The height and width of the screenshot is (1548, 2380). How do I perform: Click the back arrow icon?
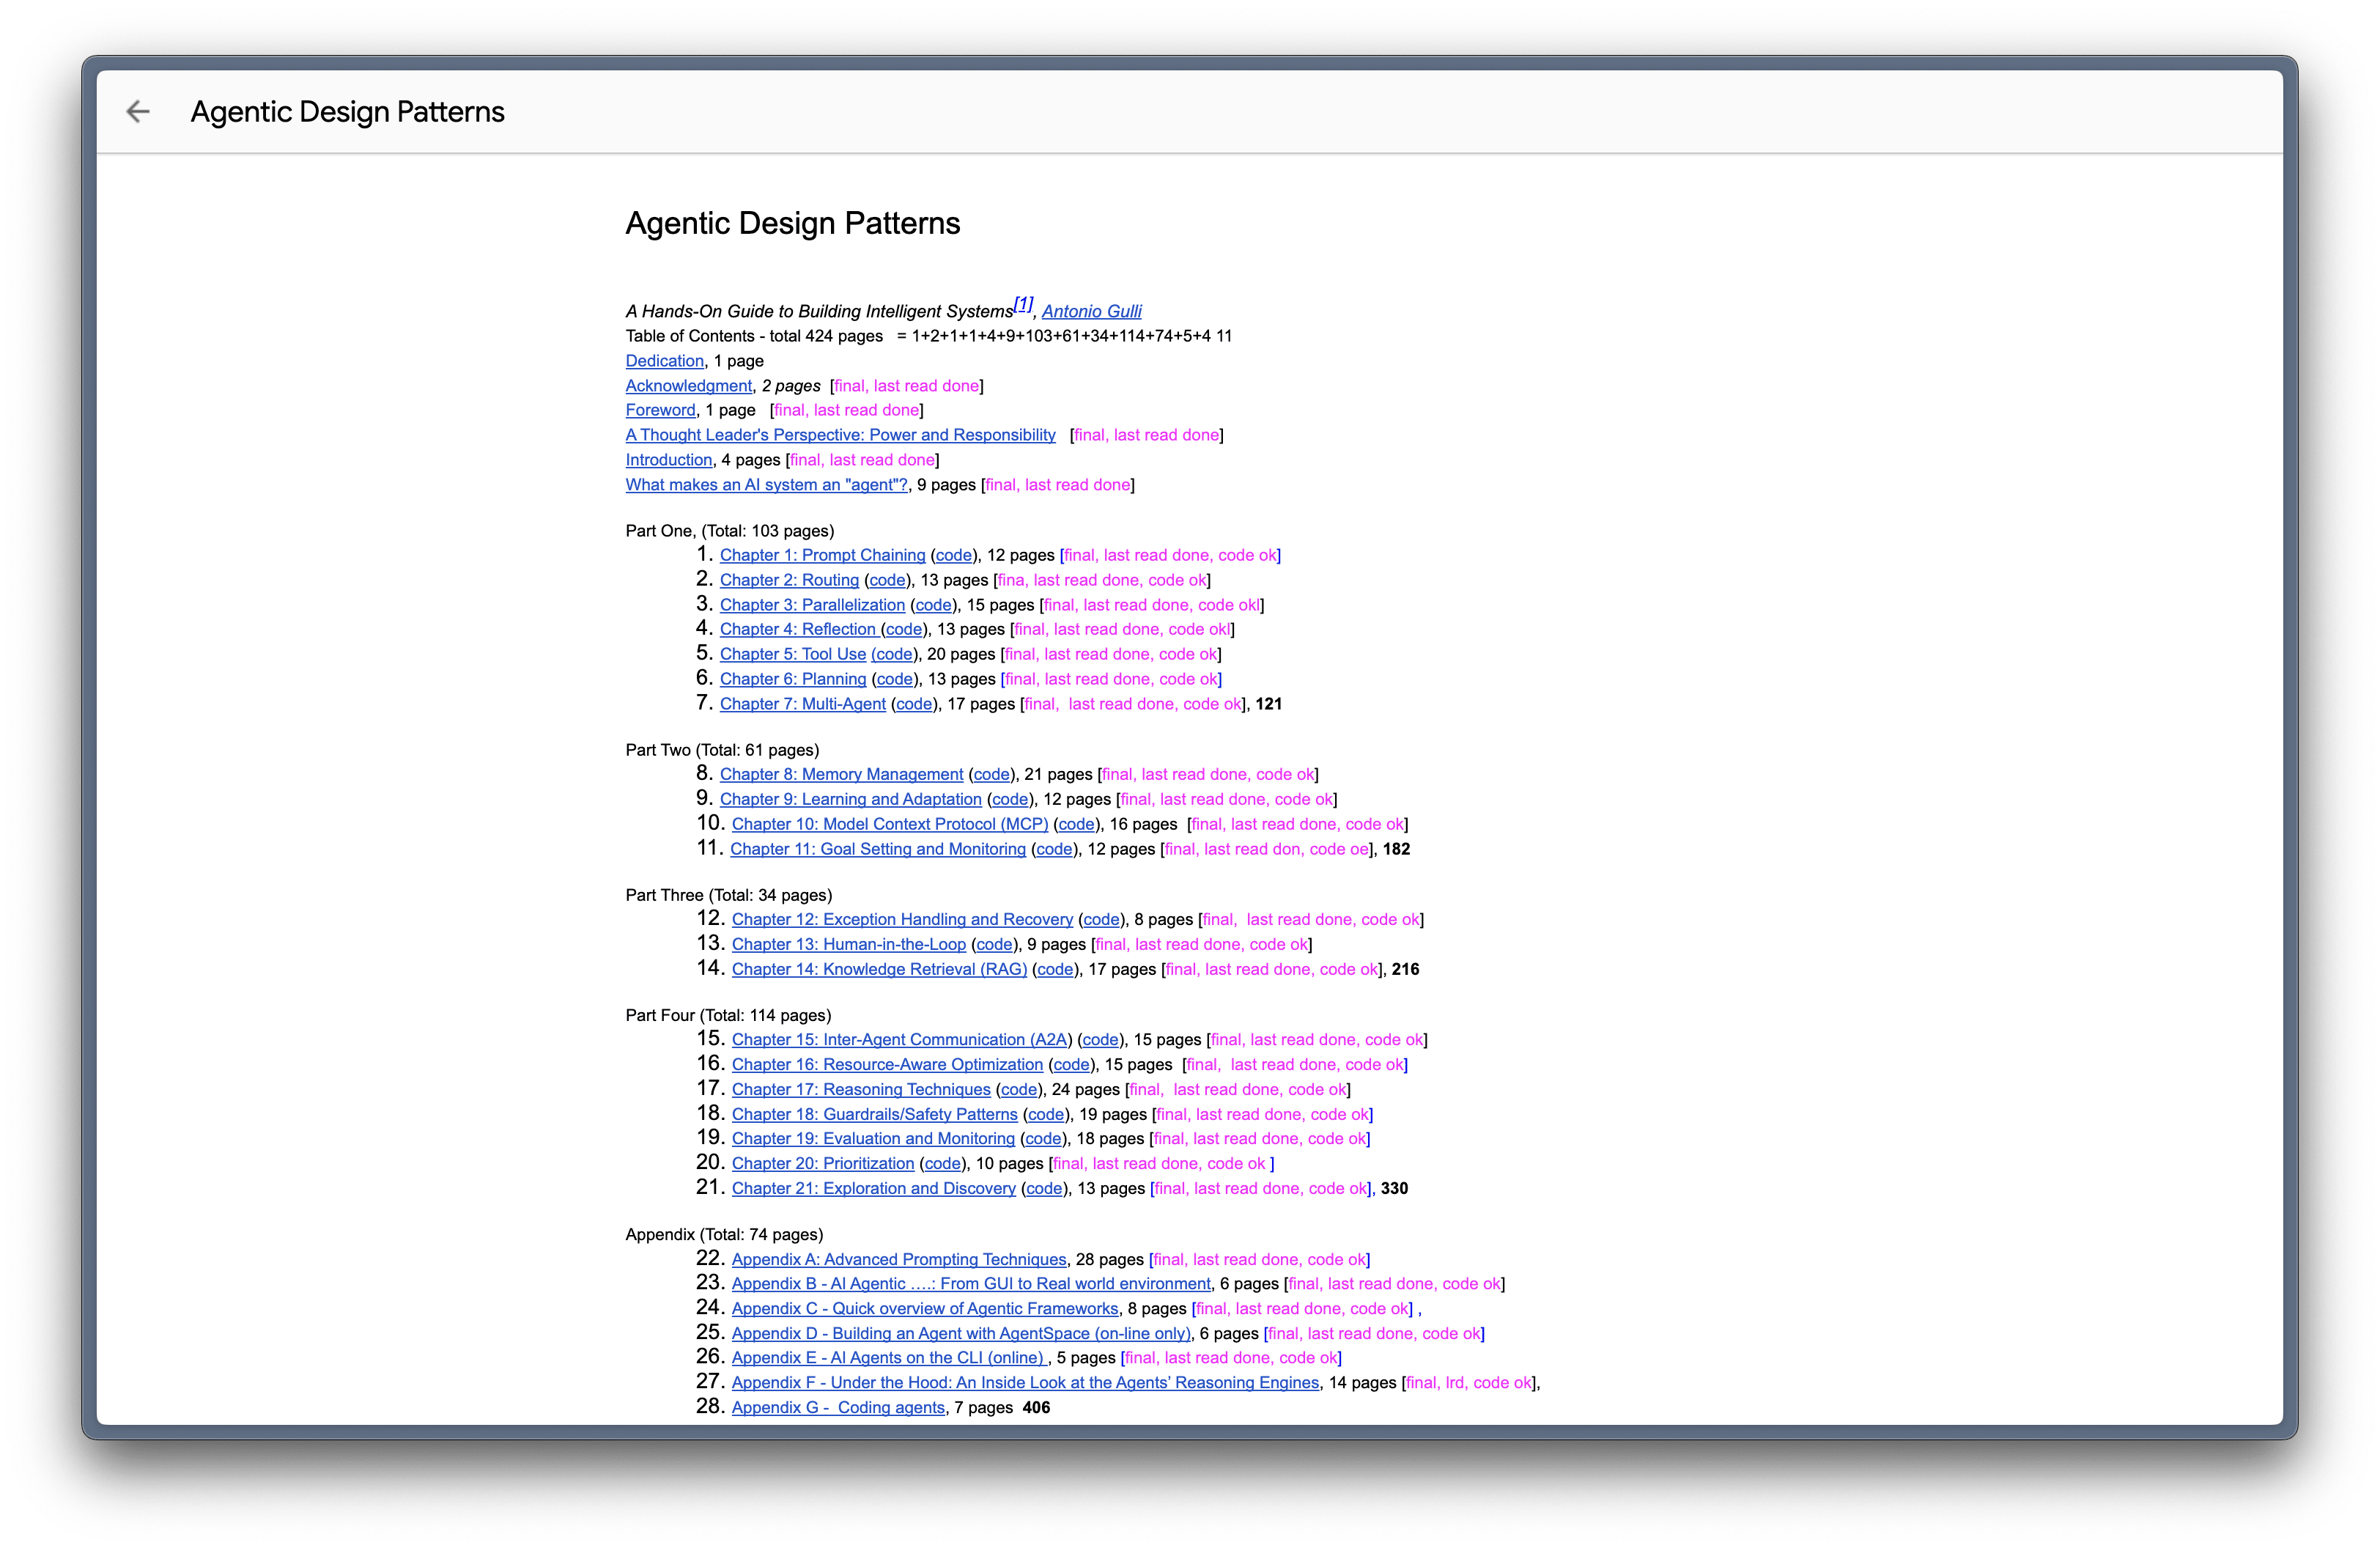coord(138,112)
